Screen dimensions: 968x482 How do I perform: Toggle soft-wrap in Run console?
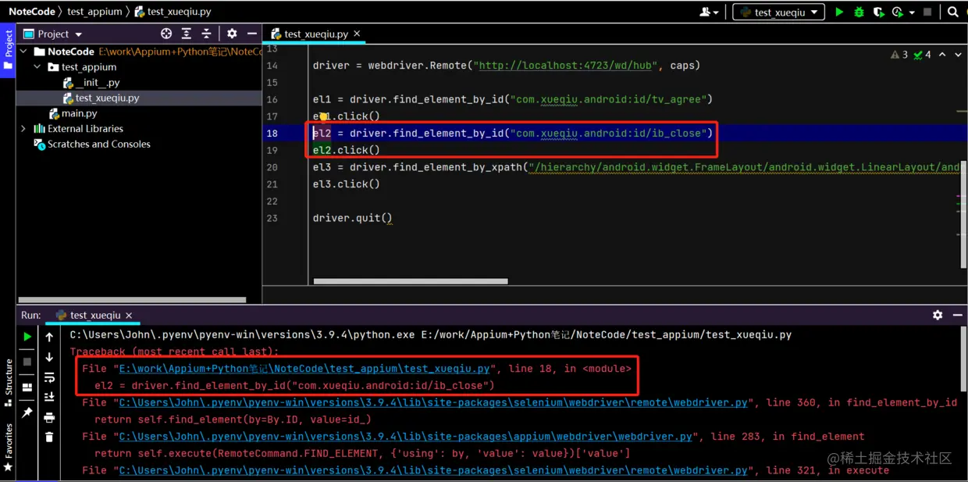point(49,377)
